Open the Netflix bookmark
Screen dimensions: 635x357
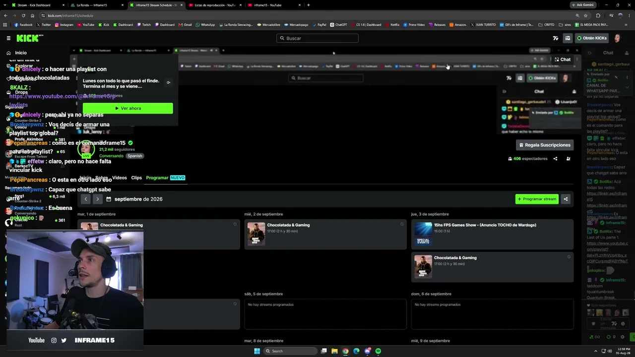coord(392,25)
